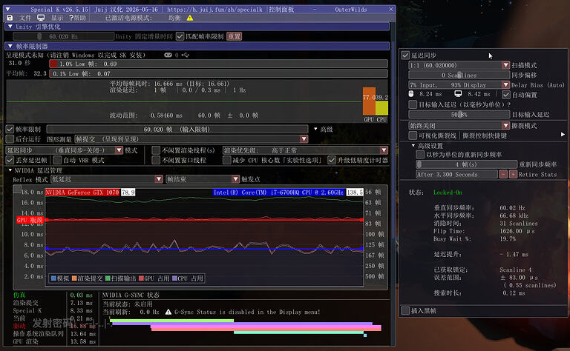This screenshot has height=351, width=570.
Task: Click the 50.8% 目标输入延迟 slider
Action: 459,115
